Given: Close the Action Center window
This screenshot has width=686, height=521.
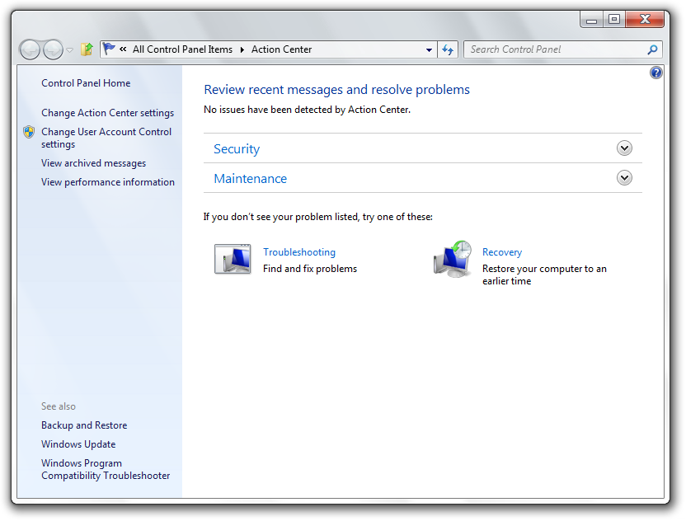Looking at the screenshot, I should click(x=645, y=19).
